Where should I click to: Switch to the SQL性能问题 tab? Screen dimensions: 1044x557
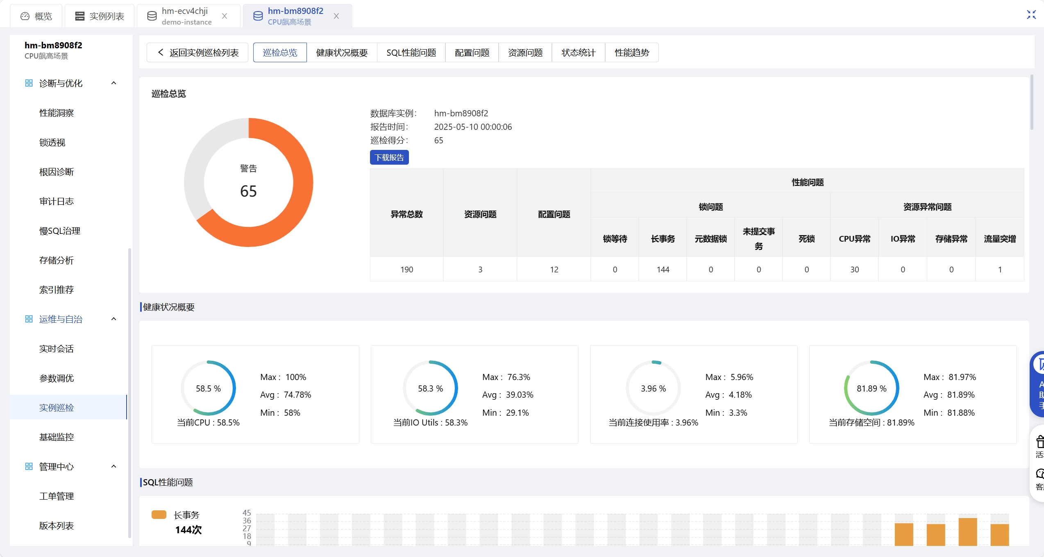point(411,52)
